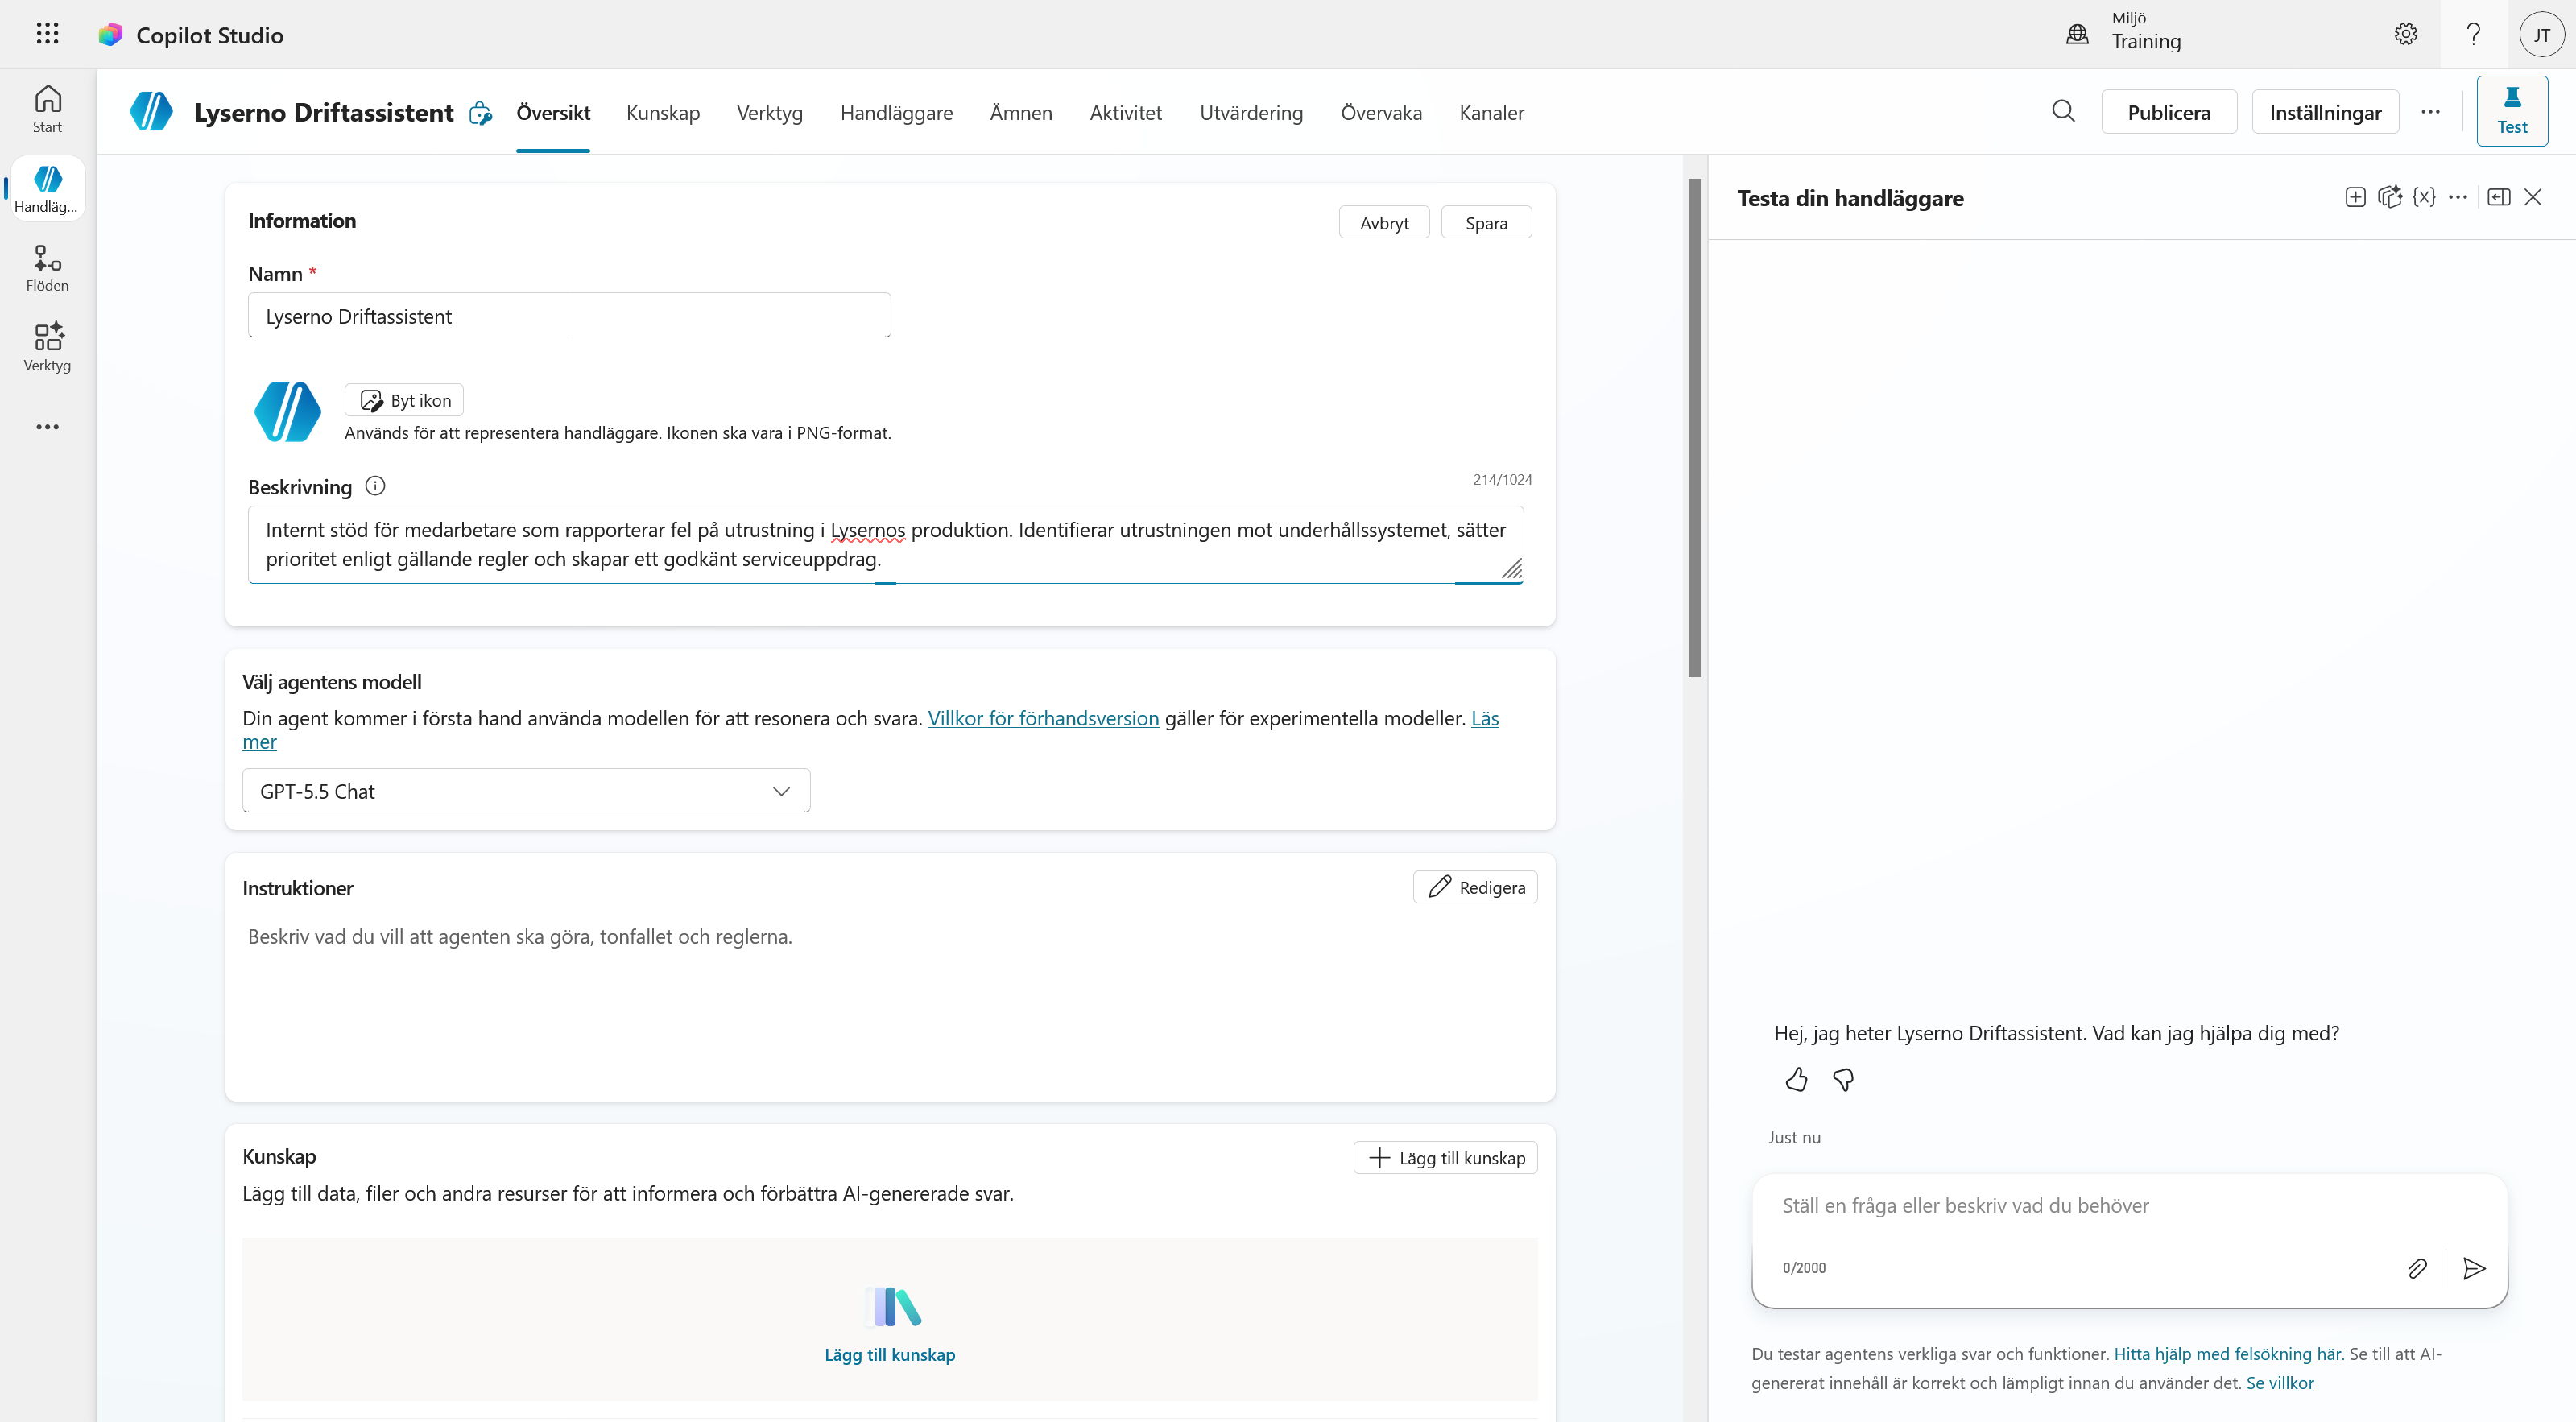Click the test chat message input
The width and height of the screenshot is (2576, 1422).
click(x=2129, y=1205)
